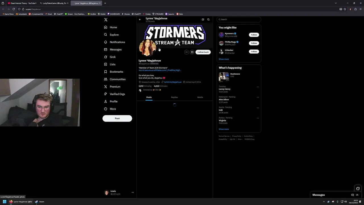Open trending topic Lenny Henry
The image size is (364, 205).
225,89
